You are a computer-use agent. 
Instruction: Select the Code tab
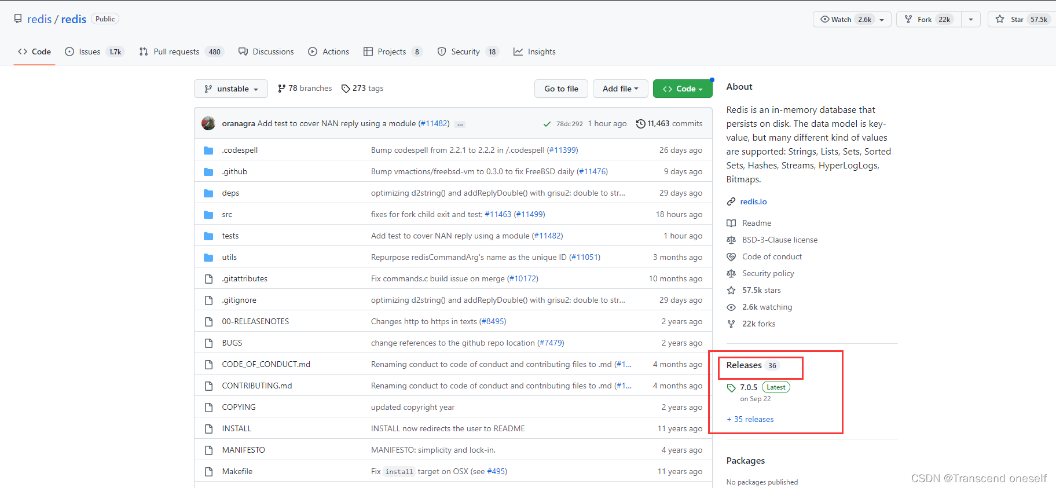point(35,52)
